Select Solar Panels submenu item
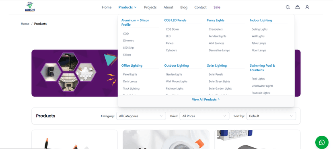The image size is (333, 149). tap(216, 74)
